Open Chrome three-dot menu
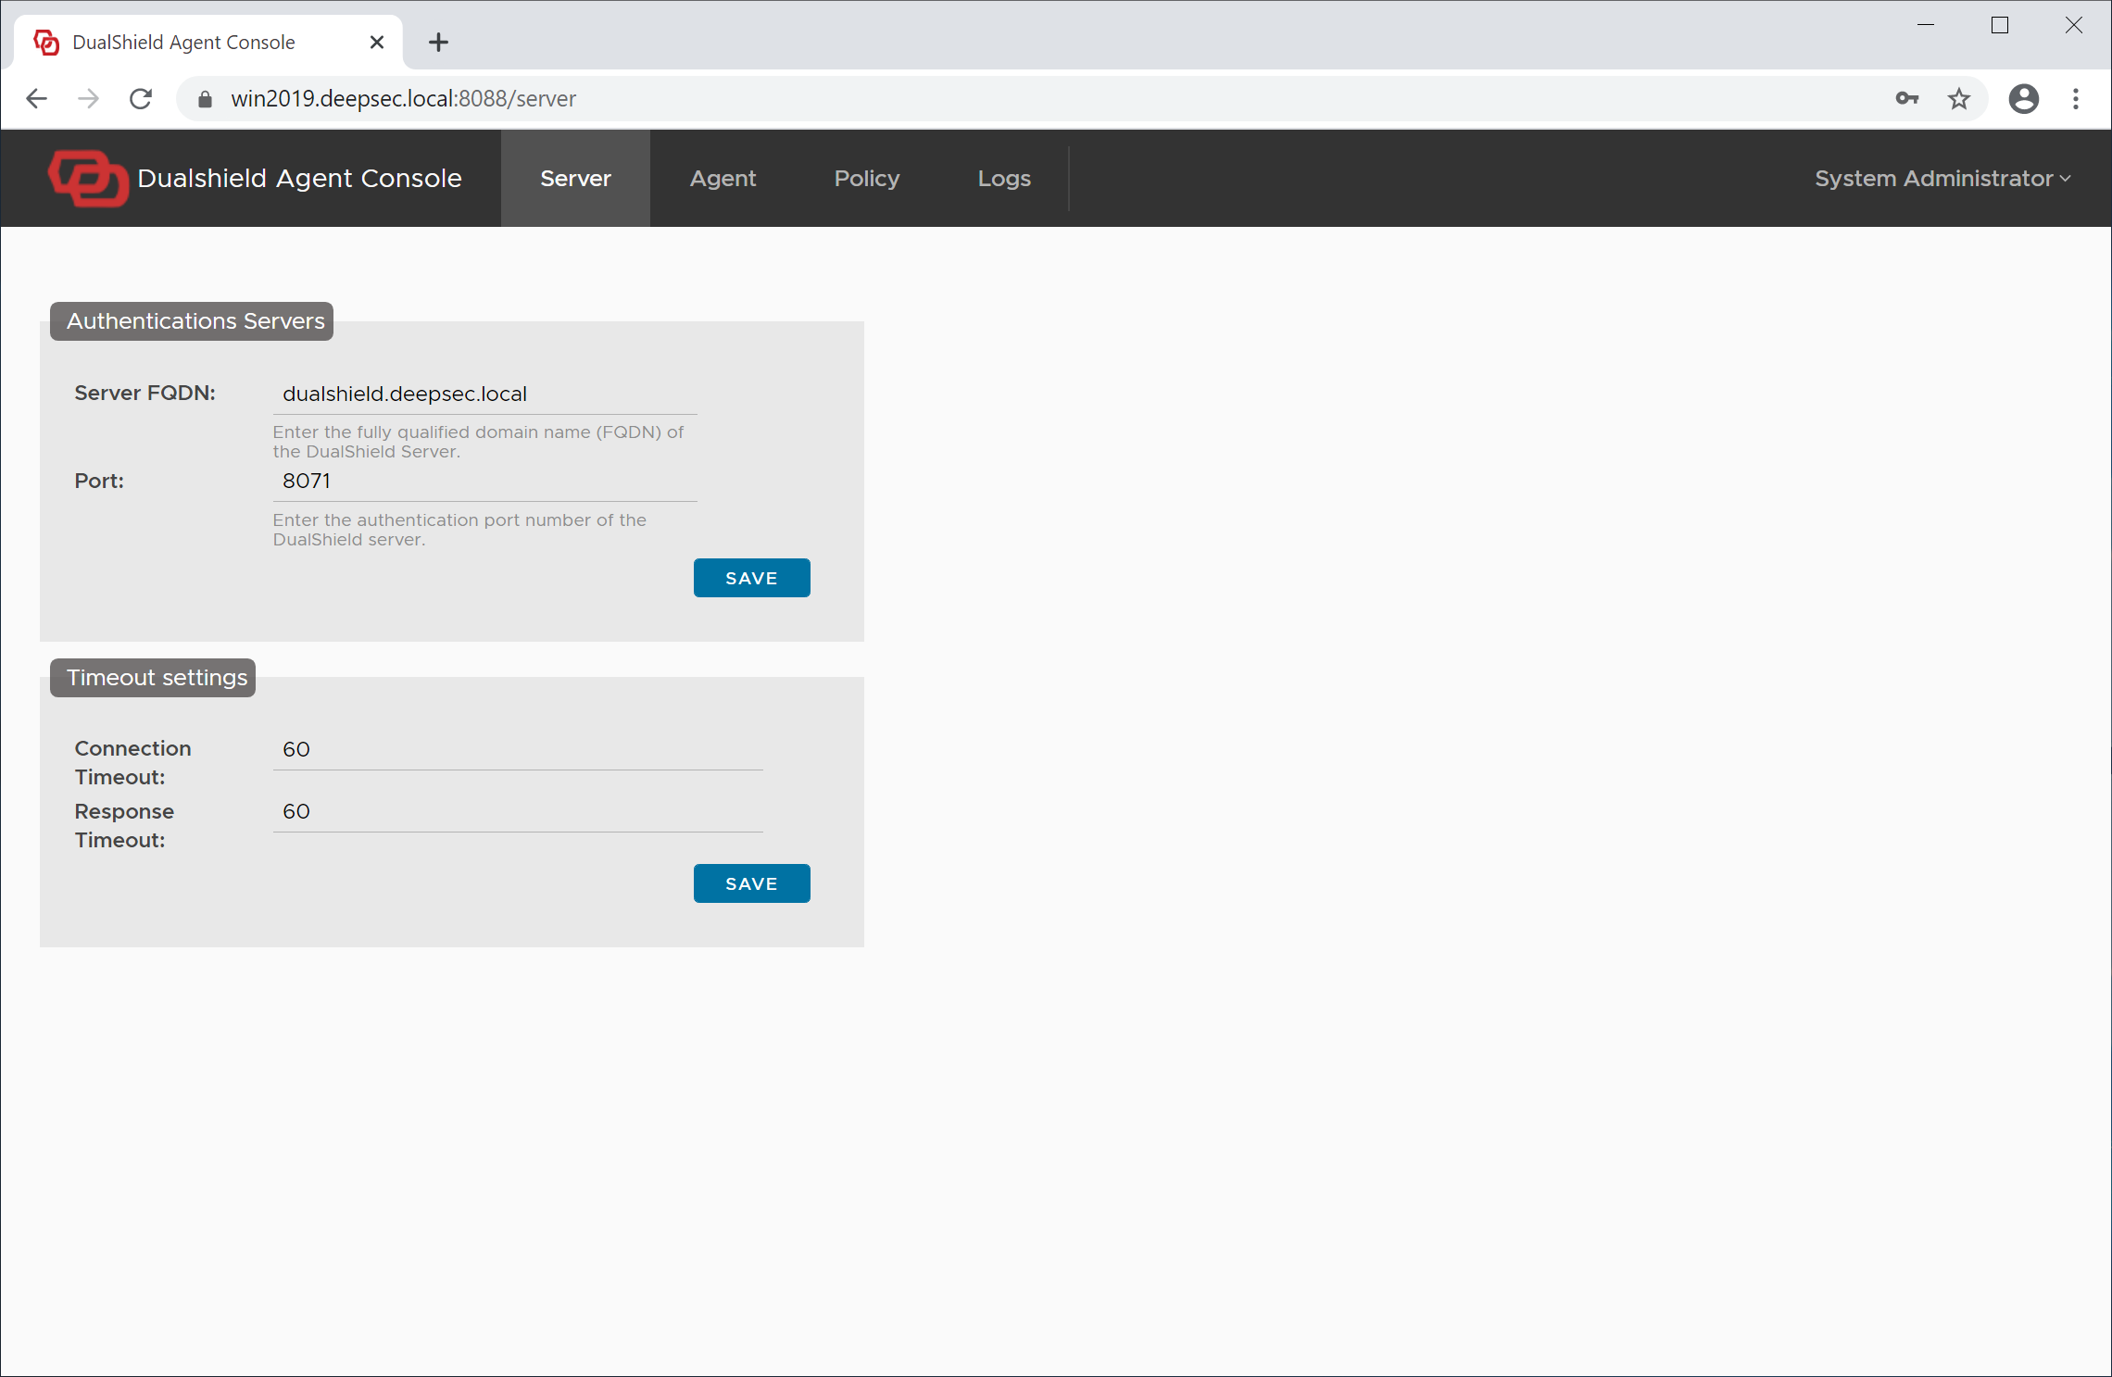 (2075, 99)
